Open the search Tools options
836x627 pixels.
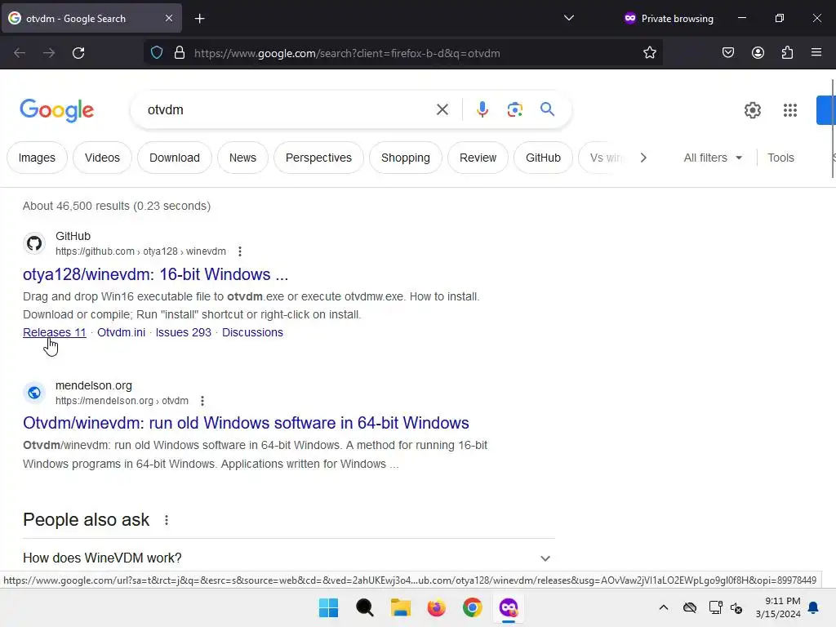780,158
